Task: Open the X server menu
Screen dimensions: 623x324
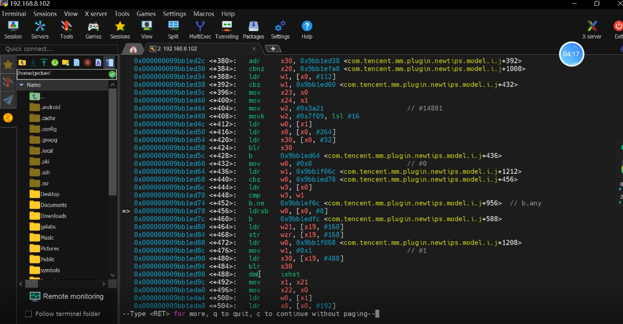Action: (x=96, y=14)
